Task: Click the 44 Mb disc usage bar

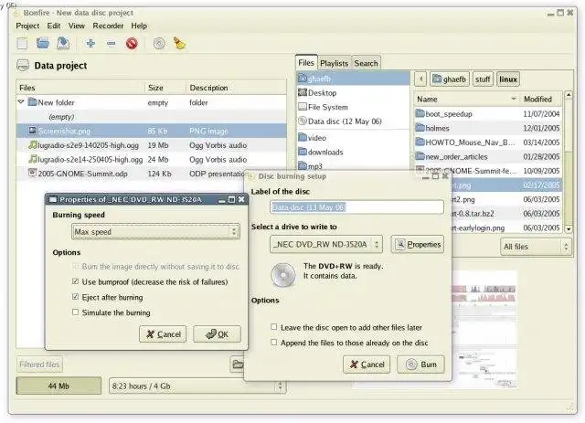Action: coord(58,386)
